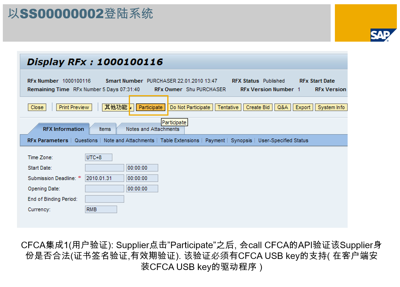Click the Start Date date field
400x287 pixels.
tap(104, 168)
